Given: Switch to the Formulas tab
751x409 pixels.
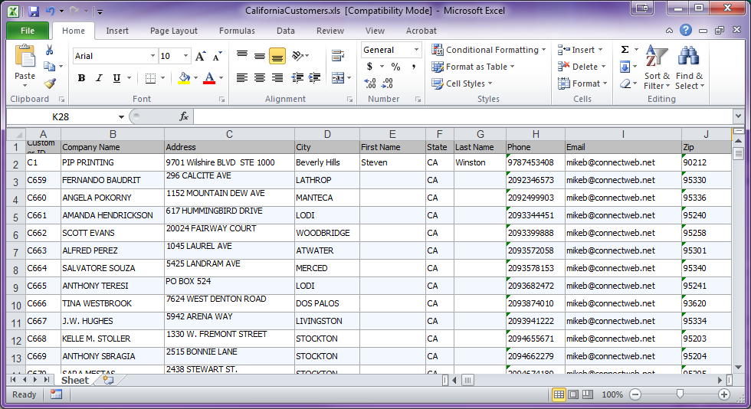Looking at the screenshot, I should [x=237, y=31].
